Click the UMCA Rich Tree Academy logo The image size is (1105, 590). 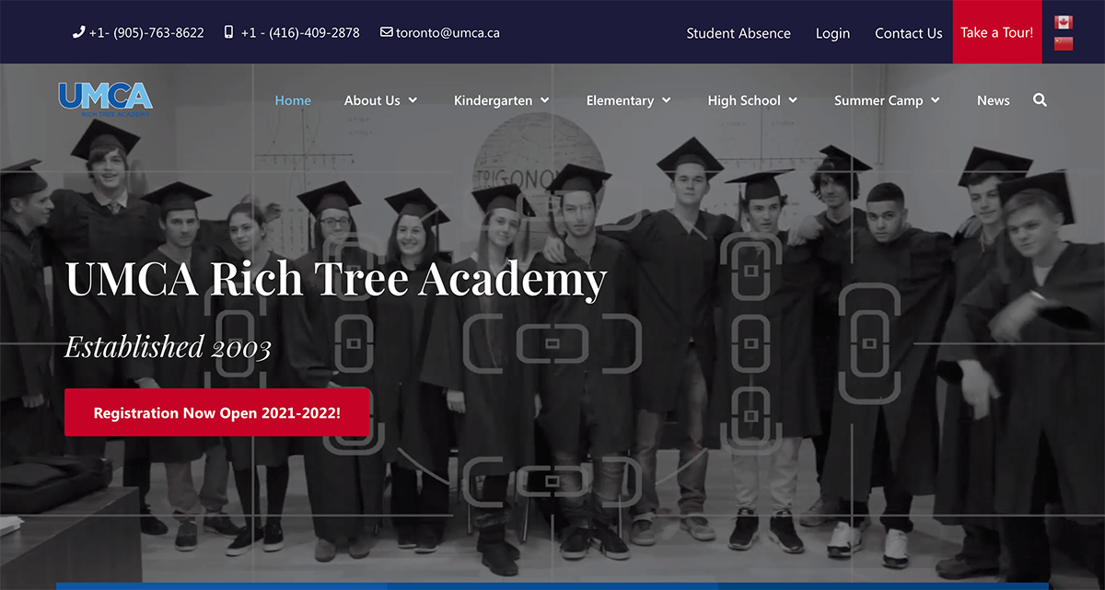tap(105, 99)
